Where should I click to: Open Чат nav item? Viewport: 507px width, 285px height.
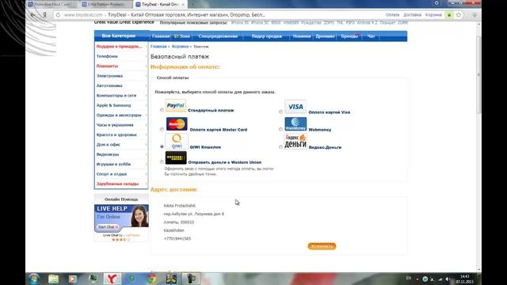pos(371,36)
